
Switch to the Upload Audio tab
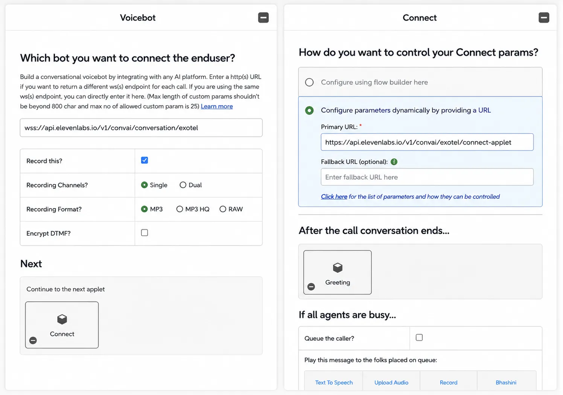point(391,383)
